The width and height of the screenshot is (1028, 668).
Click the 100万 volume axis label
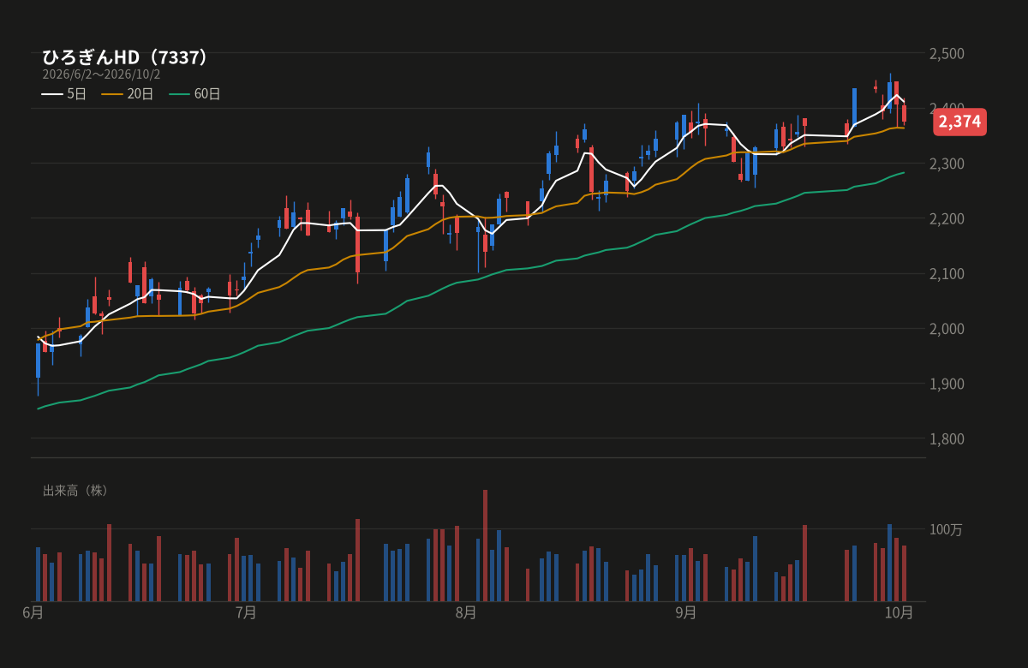tap(947, 529)
